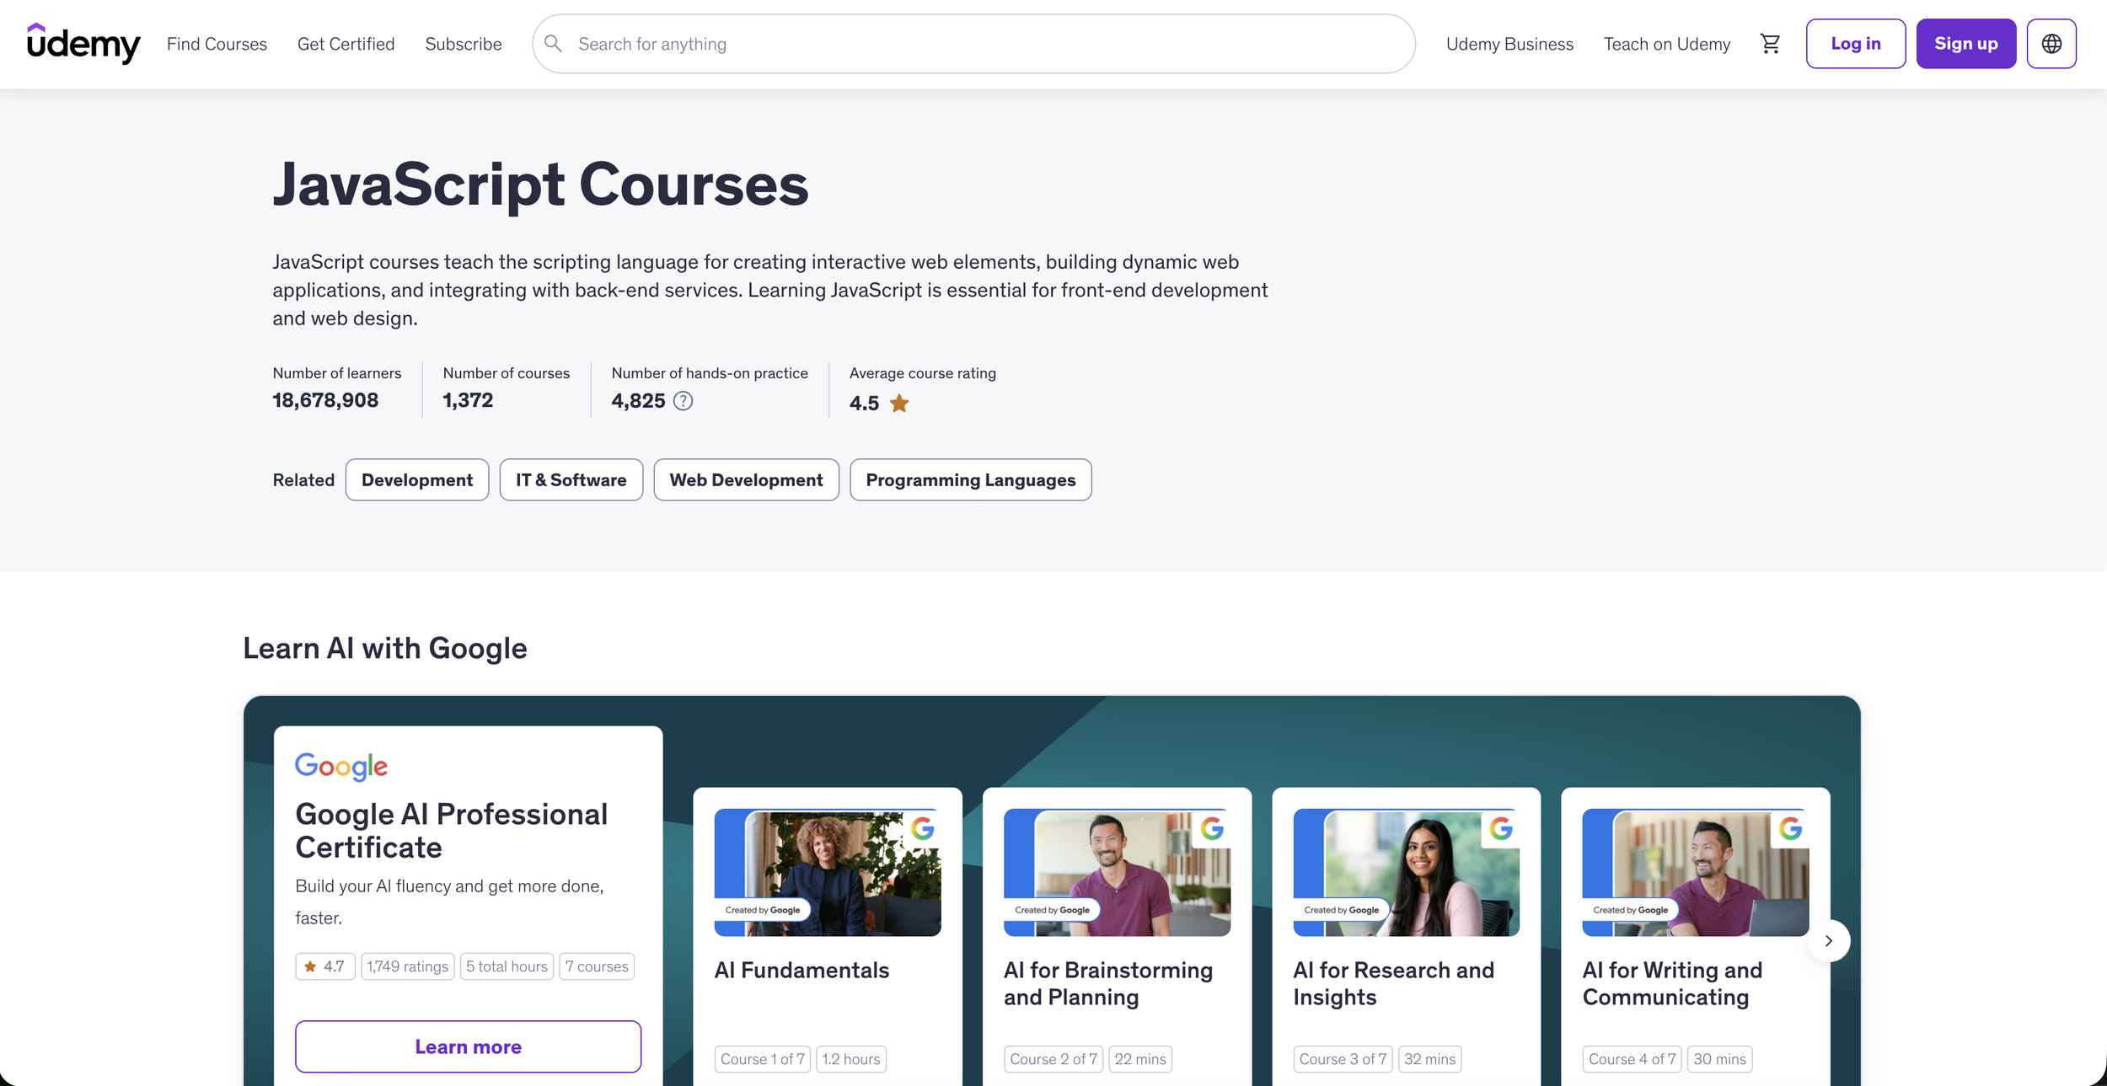Open AI for Brainstorming and Planning title

coord(1108,984)
